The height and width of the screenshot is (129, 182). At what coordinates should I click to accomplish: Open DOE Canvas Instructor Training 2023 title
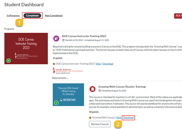(84, 36)
